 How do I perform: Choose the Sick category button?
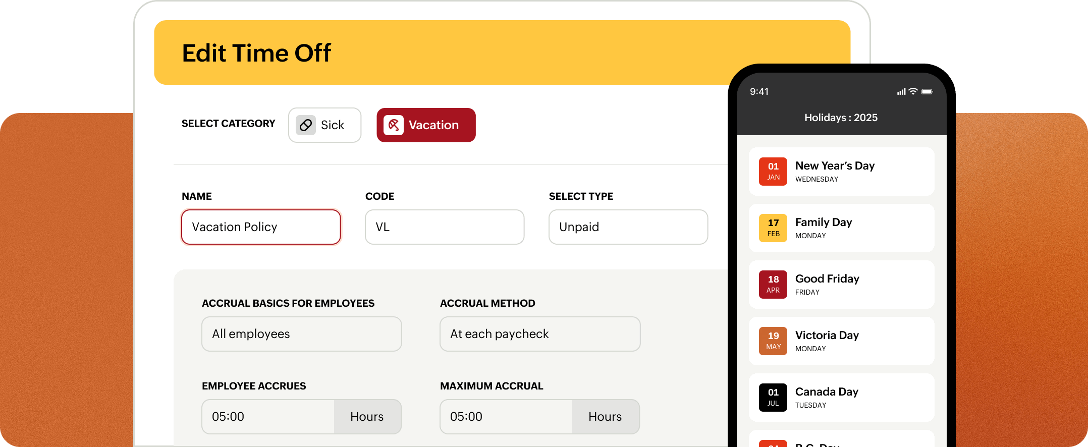(x=325, y=125)
